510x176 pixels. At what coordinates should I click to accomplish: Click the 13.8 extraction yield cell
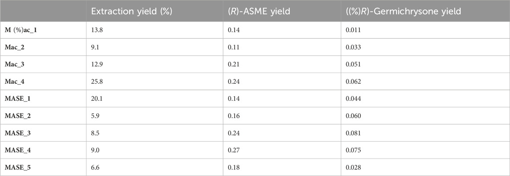(96, 30)
